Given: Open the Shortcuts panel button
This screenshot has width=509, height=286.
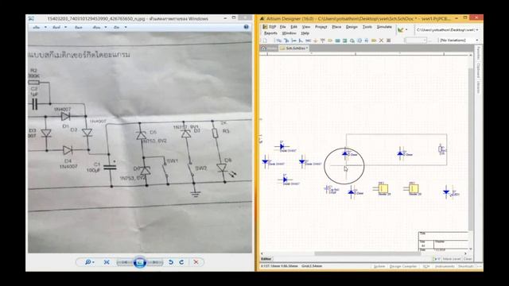Looking at the screenshot, I should pos(466,266).
